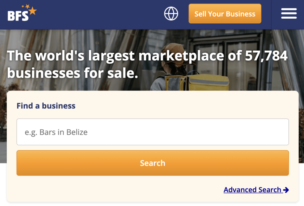Open the hamburger navigation menu

(x=289, y=14)
